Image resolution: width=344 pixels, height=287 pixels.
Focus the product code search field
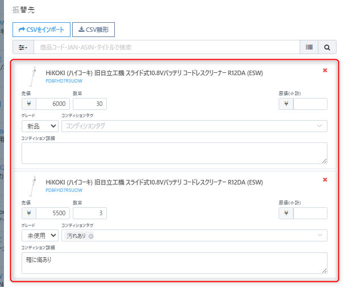167,47
